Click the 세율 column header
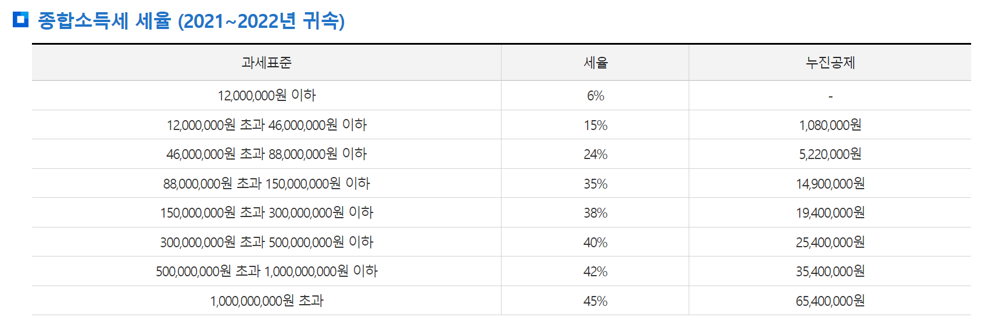This screenshot has height=325, width=981. pos(596,63)
